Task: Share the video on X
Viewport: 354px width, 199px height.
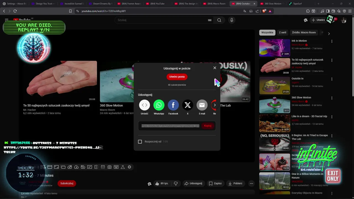Action: point(188,105)
